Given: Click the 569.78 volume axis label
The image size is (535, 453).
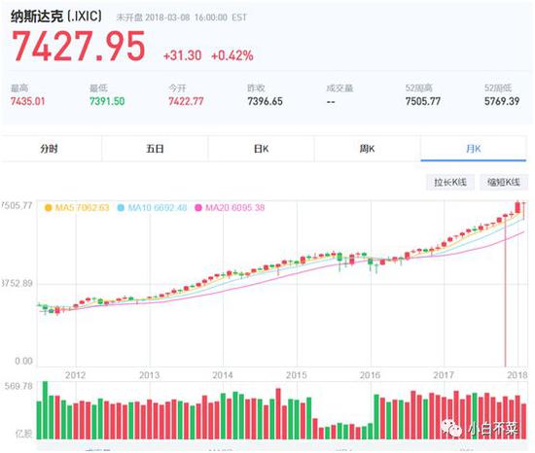Looking at the screenshot, I should [x=18, y=386].
